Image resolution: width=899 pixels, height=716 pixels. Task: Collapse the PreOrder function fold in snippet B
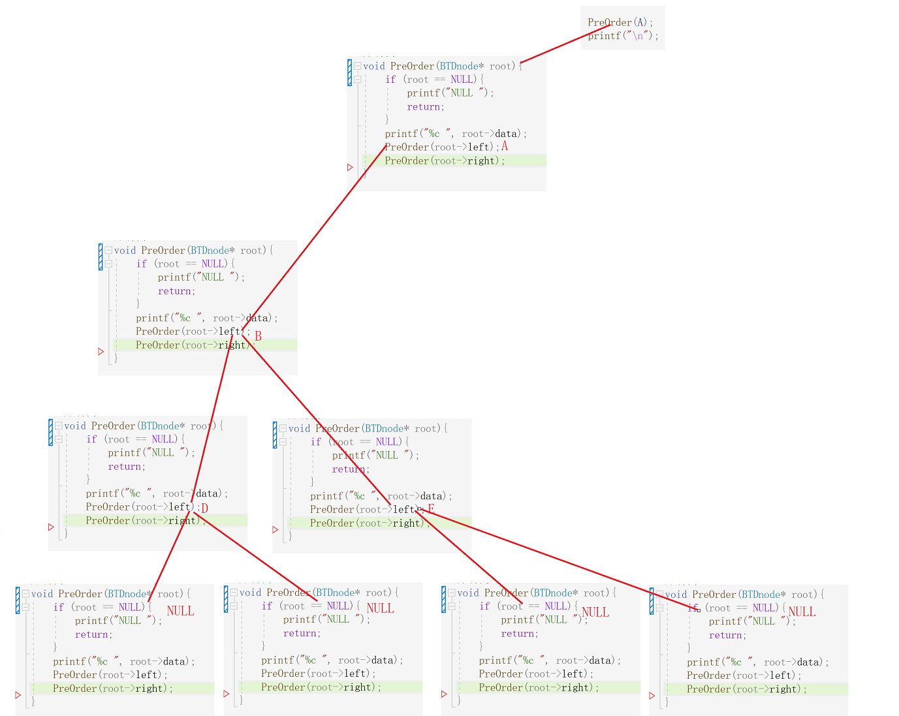point(108,250)
